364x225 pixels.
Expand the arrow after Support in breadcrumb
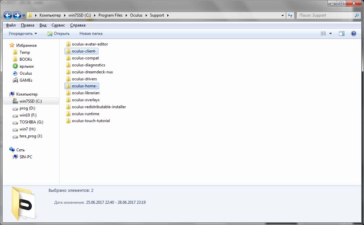click(168, 15)
